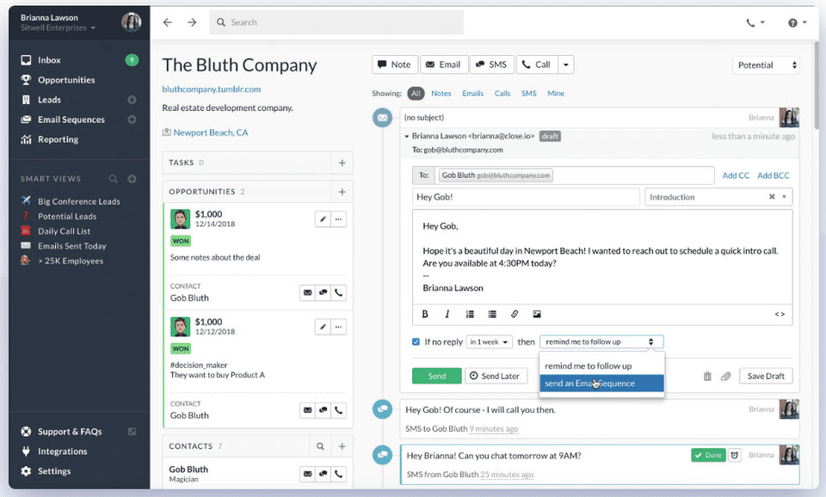Apply bold formatting in email editor
The height and width of the screenshot is (497, 826).
(x=425, y=314)
